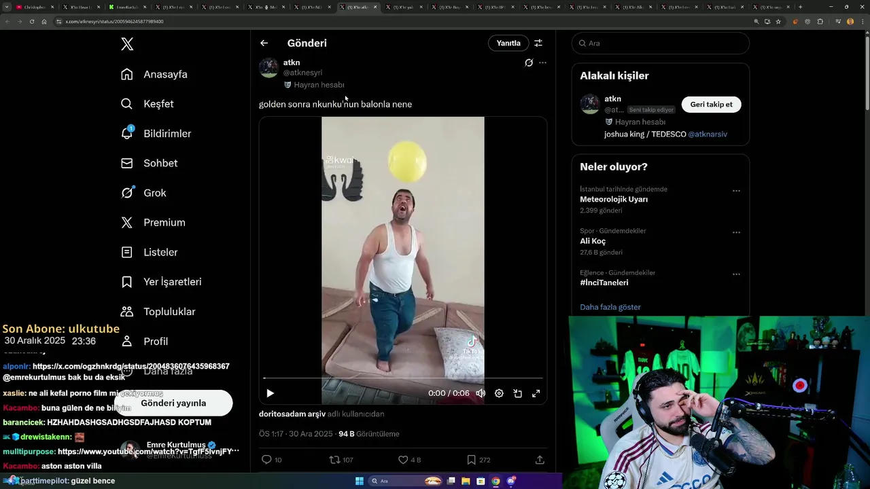This screenshot has height=489, width=870.
Task: Open the Chrome menu
Action: 863,21
